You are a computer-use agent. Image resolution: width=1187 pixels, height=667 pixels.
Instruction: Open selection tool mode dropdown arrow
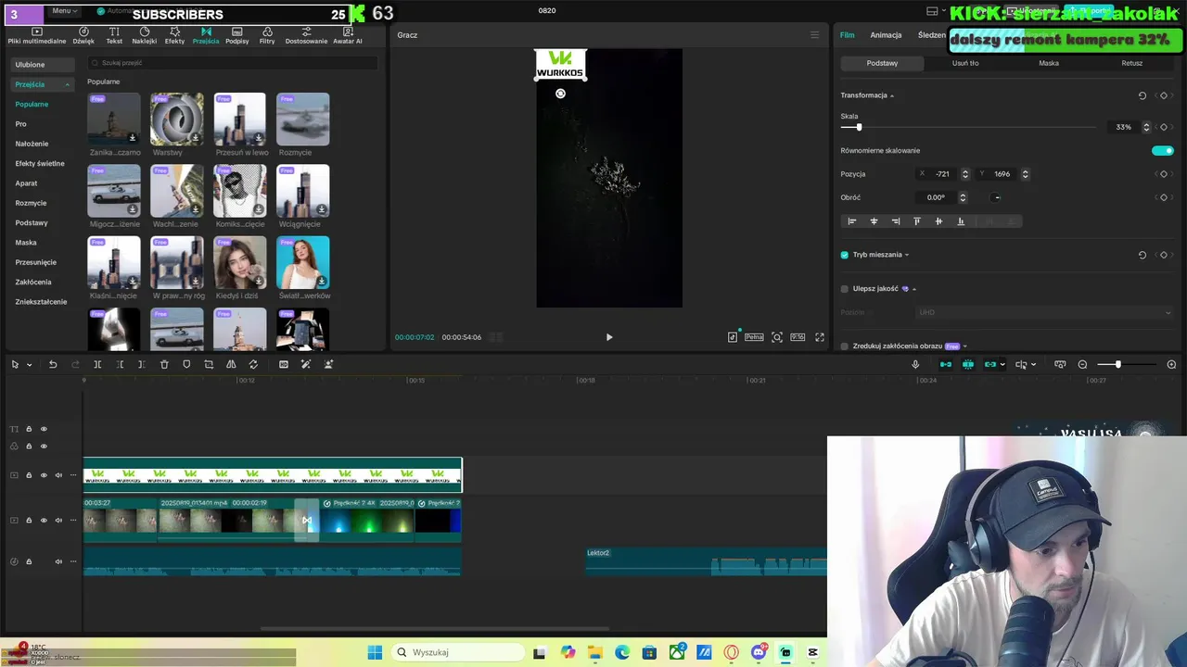coord(29,365)
